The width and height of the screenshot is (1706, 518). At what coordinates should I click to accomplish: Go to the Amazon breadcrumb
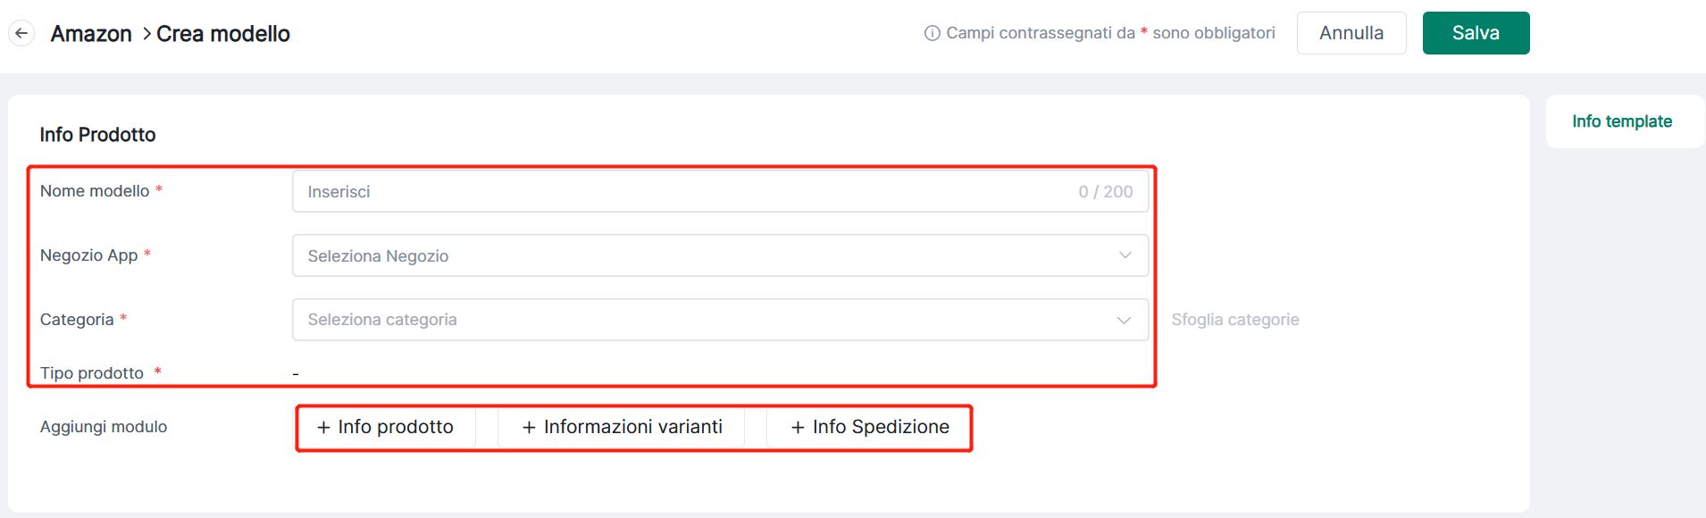(x=91, y=34)
